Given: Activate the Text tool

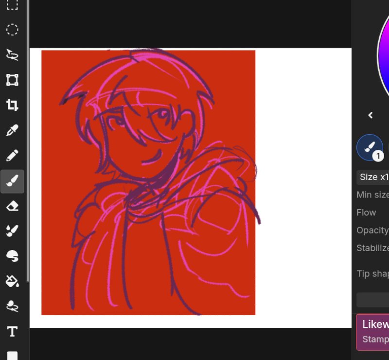Looking at the screenshot, I should coord(12,332).
